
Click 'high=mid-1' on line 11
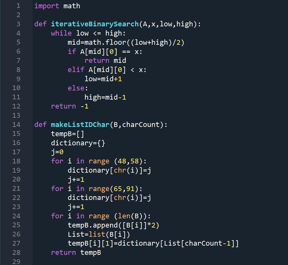[x=105, y=97]
